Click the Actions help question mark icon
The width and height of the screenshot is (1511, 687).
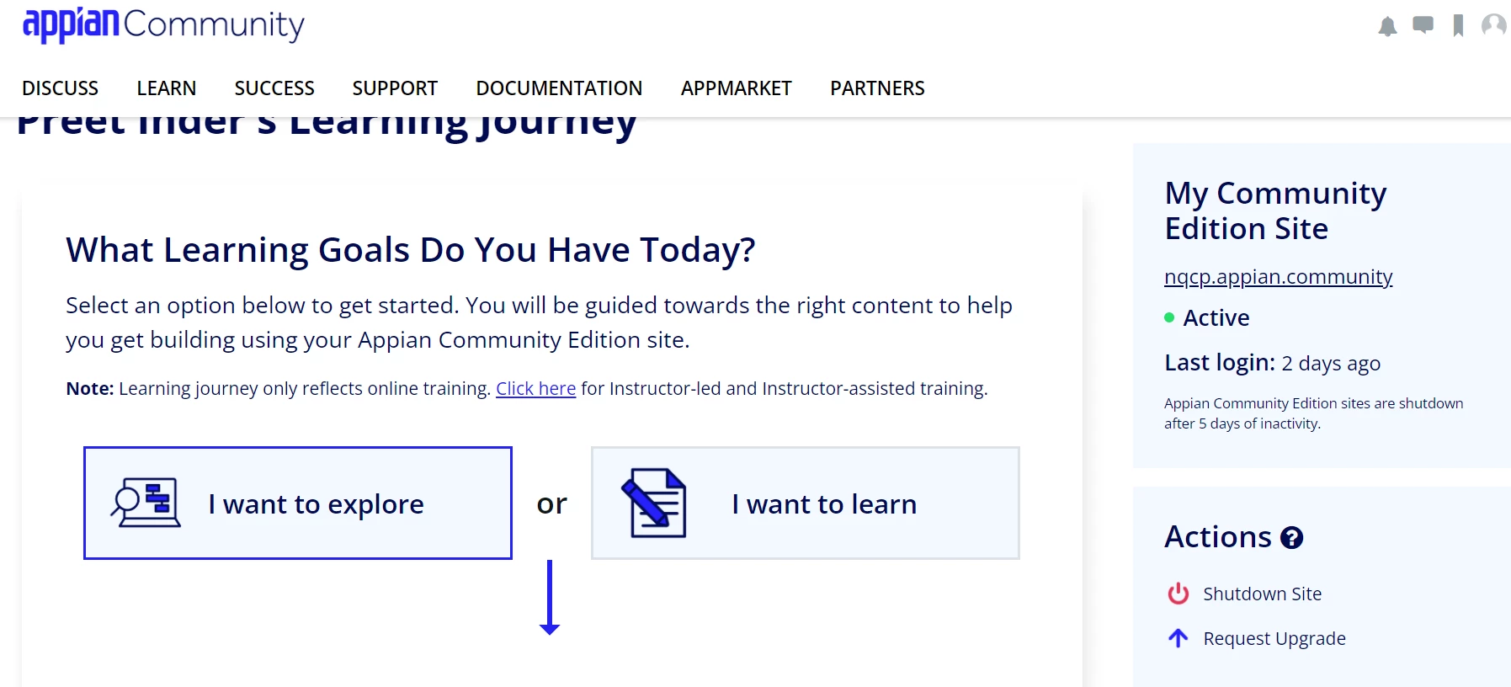pyautogui.click(x=1291, y=538)
